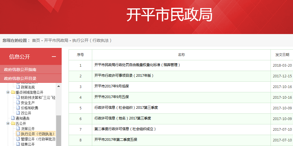The width and height of the screenshot is (293, 146).
Task: Click the page icon of 管理公开 node
Action: [x=18, y=139]
